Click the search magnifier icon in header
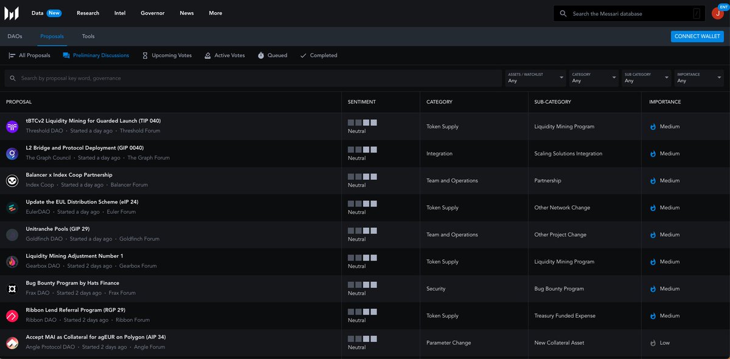This screenshot has height=359, width=730. point(563,13)
